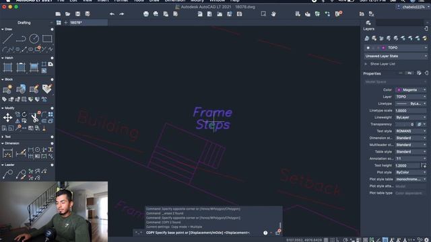
Task: Click the command line help question mark
Action: (x=265, y=233)
